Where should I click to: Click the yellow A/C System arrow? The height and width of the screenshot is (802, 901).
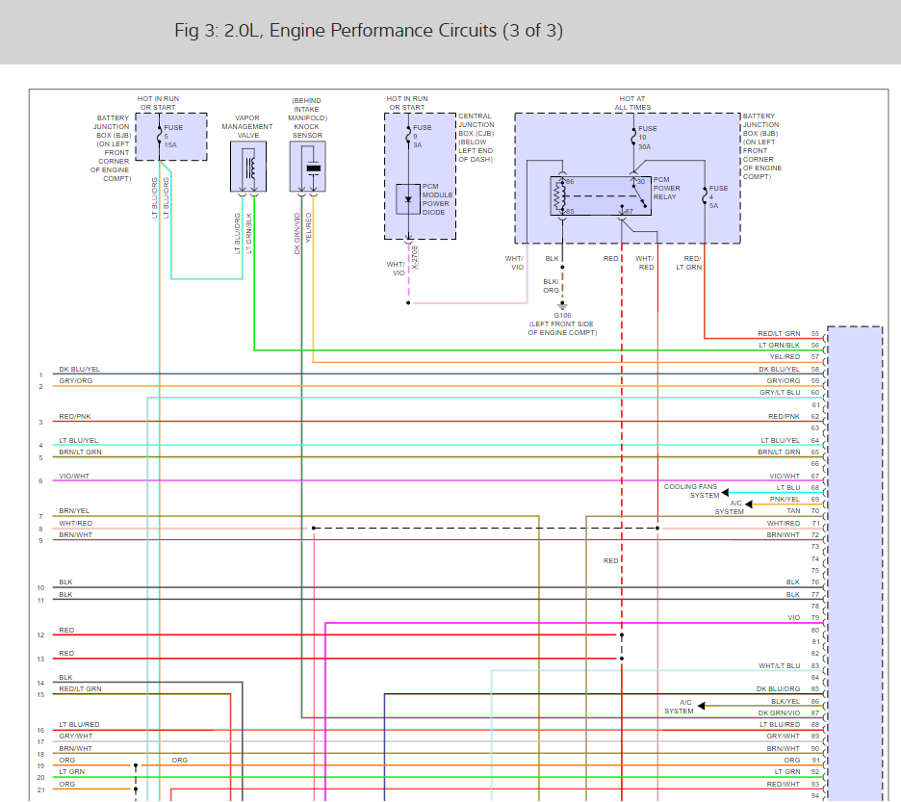coord(750,503)
